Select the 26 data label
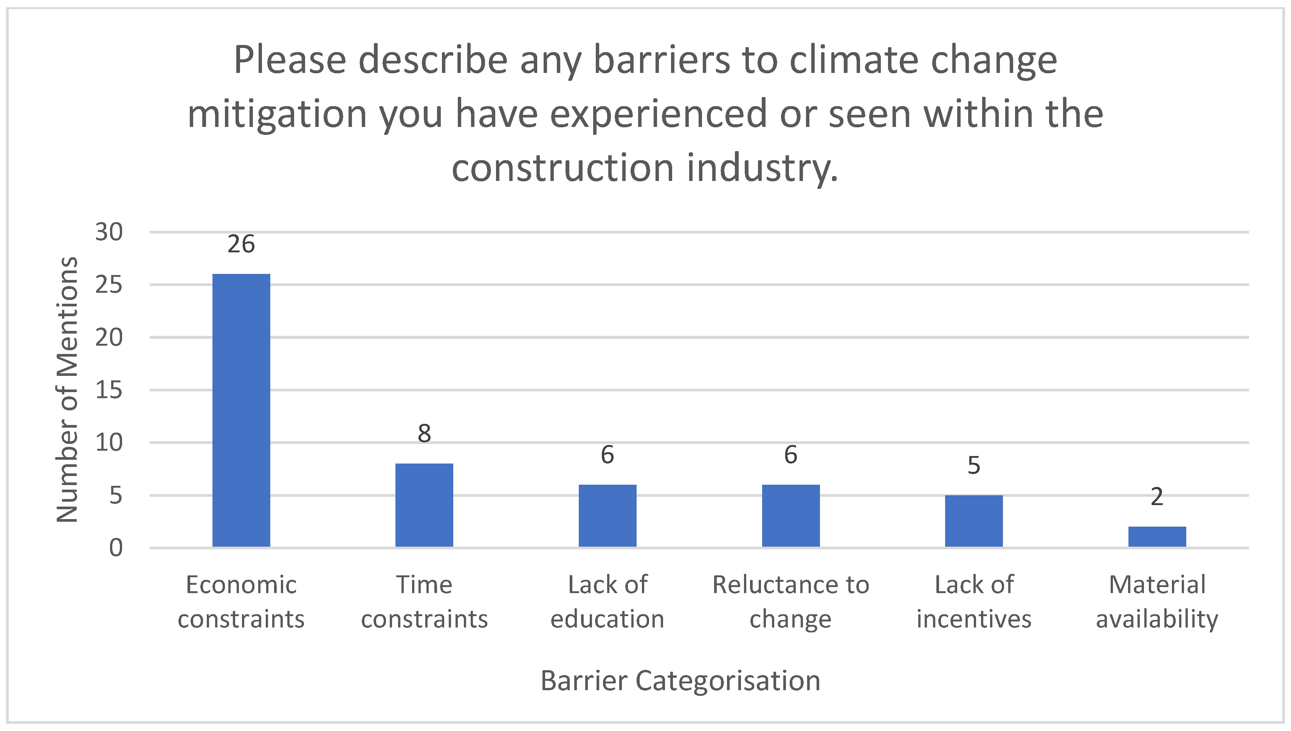 [241, 244]
